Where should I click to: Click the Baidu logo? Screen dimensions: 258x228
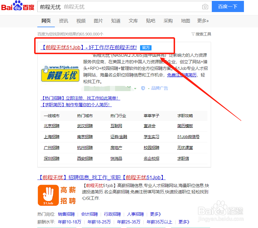point(18,6)
